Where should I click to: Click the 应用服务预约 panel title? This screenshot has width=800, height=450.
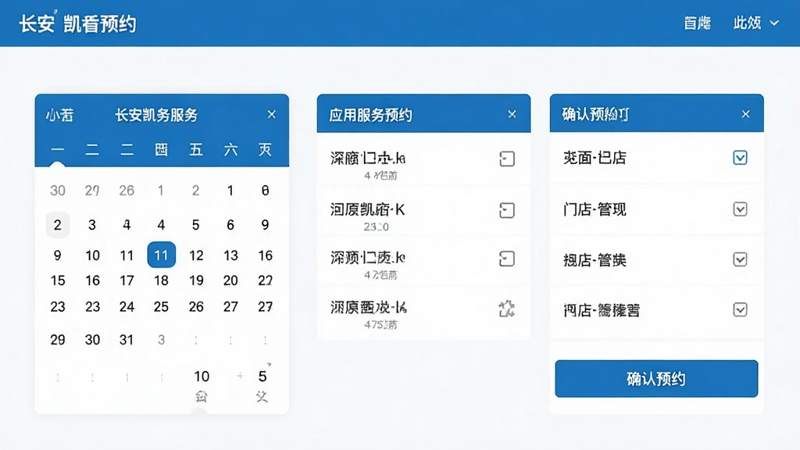coord(370,116)
